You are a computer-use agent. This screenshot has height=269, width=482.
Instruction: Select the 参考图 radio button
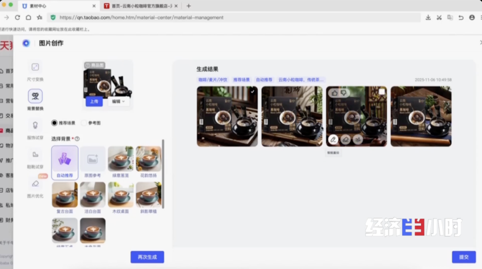tap(84, 123)
